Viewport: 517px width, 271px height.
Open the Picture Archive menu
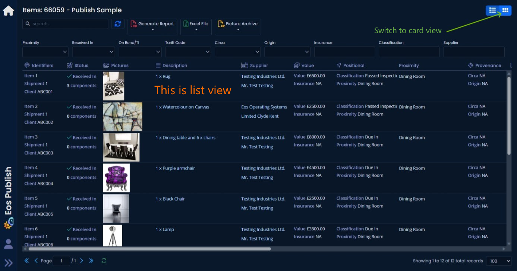(238, 27)
